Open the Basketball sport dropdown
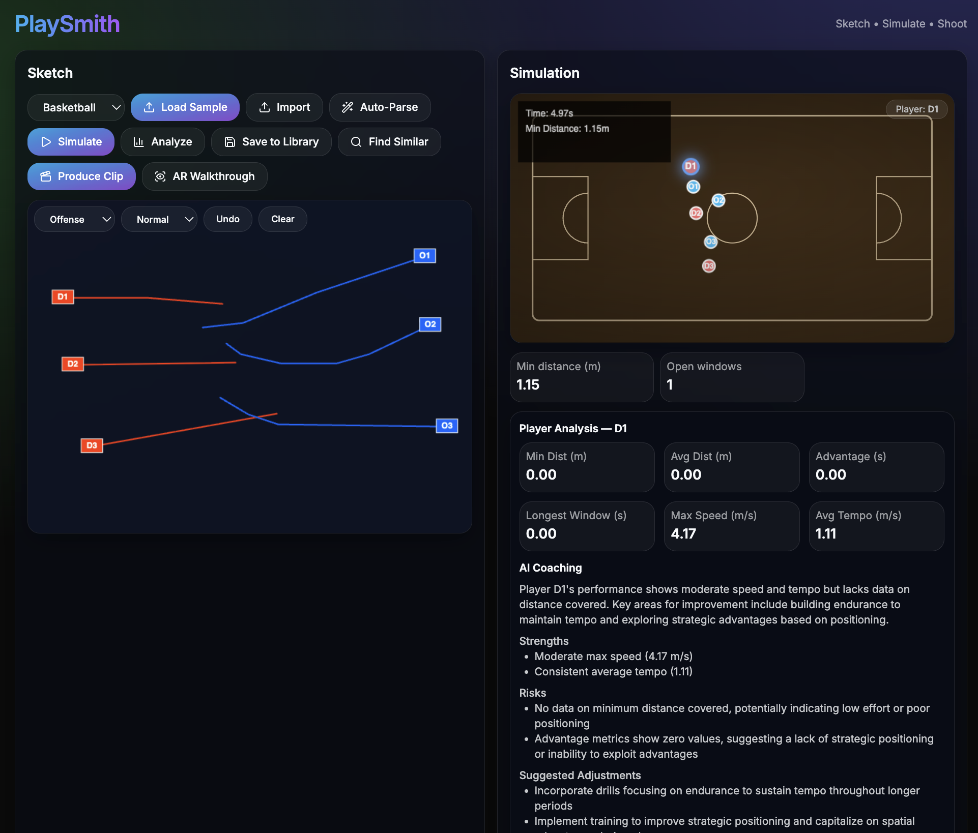Screen dimensions: 978x833 pos(76,107)
